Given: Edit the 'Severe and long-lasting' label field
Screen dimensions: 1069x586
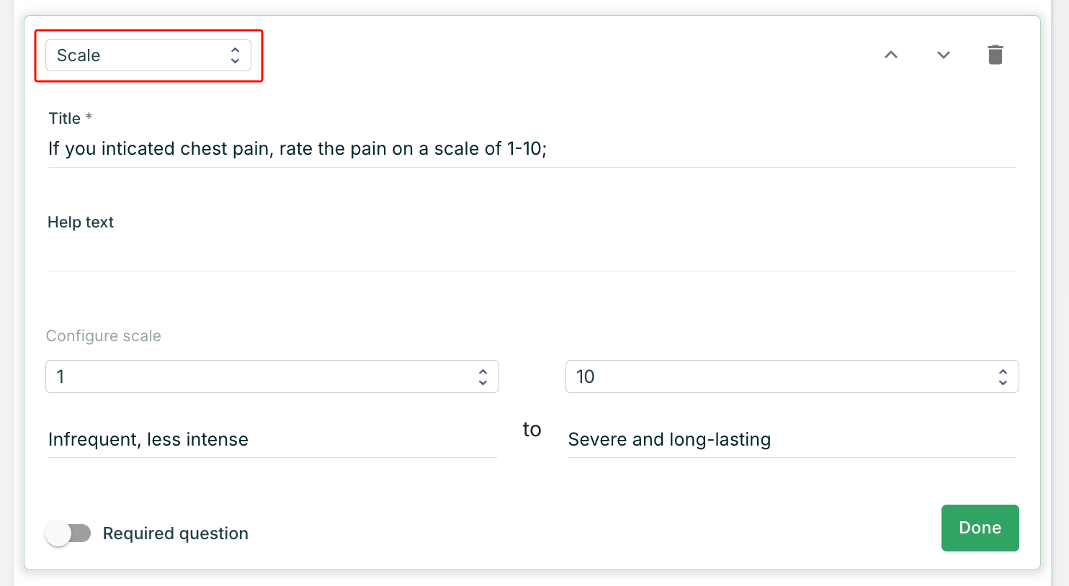Looking at the screenshot, I should tap(791, 440).
